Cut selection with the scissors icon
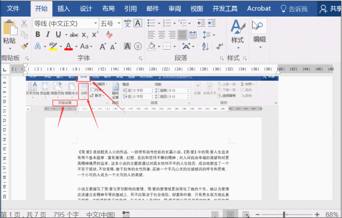 (x=24, y=24)
